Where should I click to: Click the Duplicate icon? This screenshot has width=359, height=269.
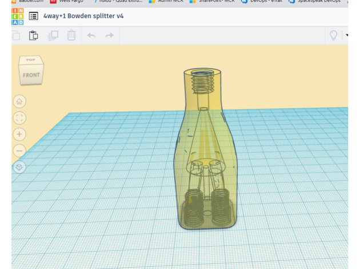tap(53, 35)
